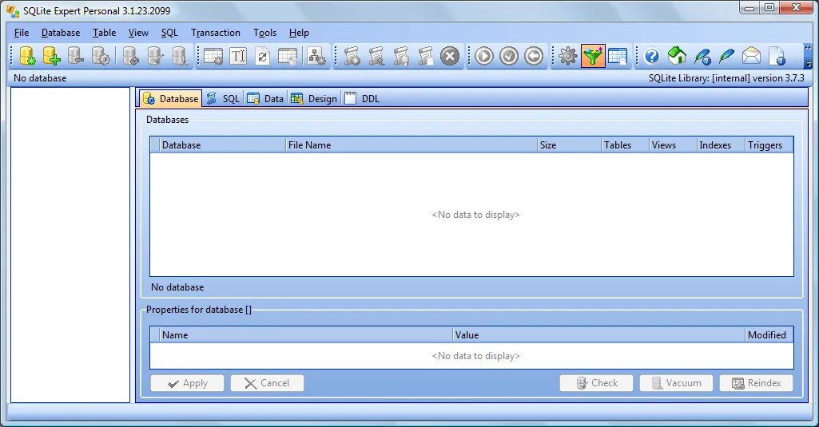819x427 pixels.
Task: Open help with the blue question mark icon
Action: tap(651, 56)
